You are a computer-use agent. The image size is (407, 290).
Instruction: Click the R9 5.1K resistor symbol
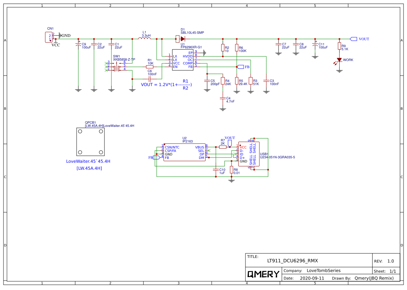pos(339,46)
